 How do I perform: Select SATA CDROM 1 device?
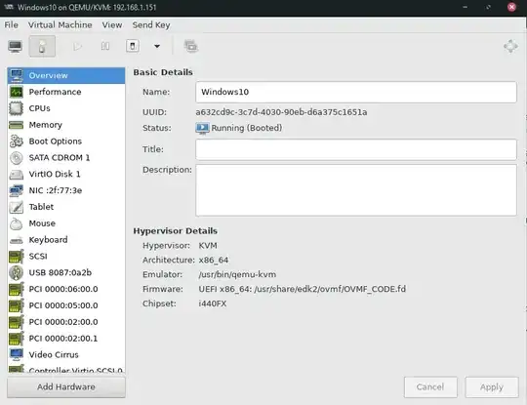coord(66,158)
